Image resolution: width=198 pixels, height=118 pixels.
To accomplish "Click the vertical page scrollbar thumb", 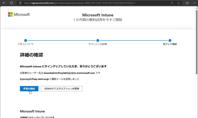I will [197, 42].
